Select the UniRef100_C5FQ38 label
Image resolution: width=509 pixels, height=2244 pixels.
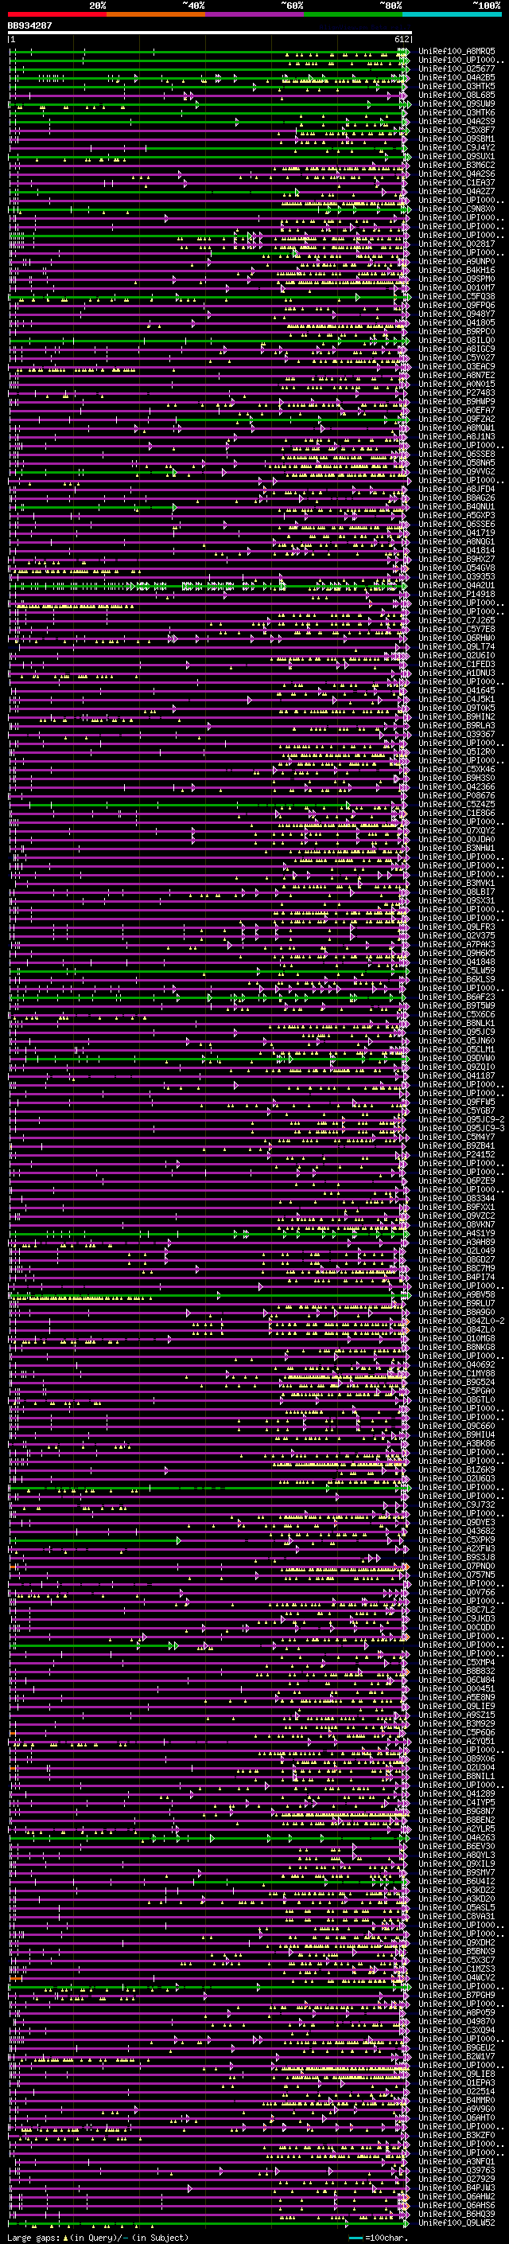(x=457, y=296)
